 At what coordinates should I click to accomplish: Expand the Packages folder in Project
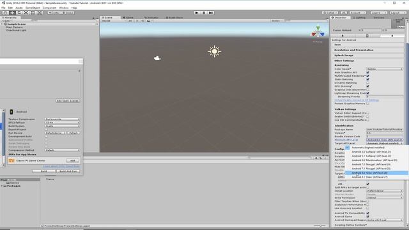click(2, 186)
